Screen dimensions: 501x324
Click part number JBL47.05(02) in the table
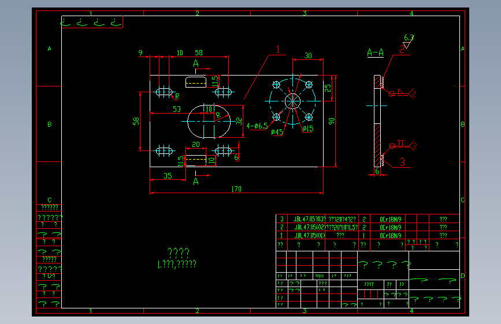310,227
